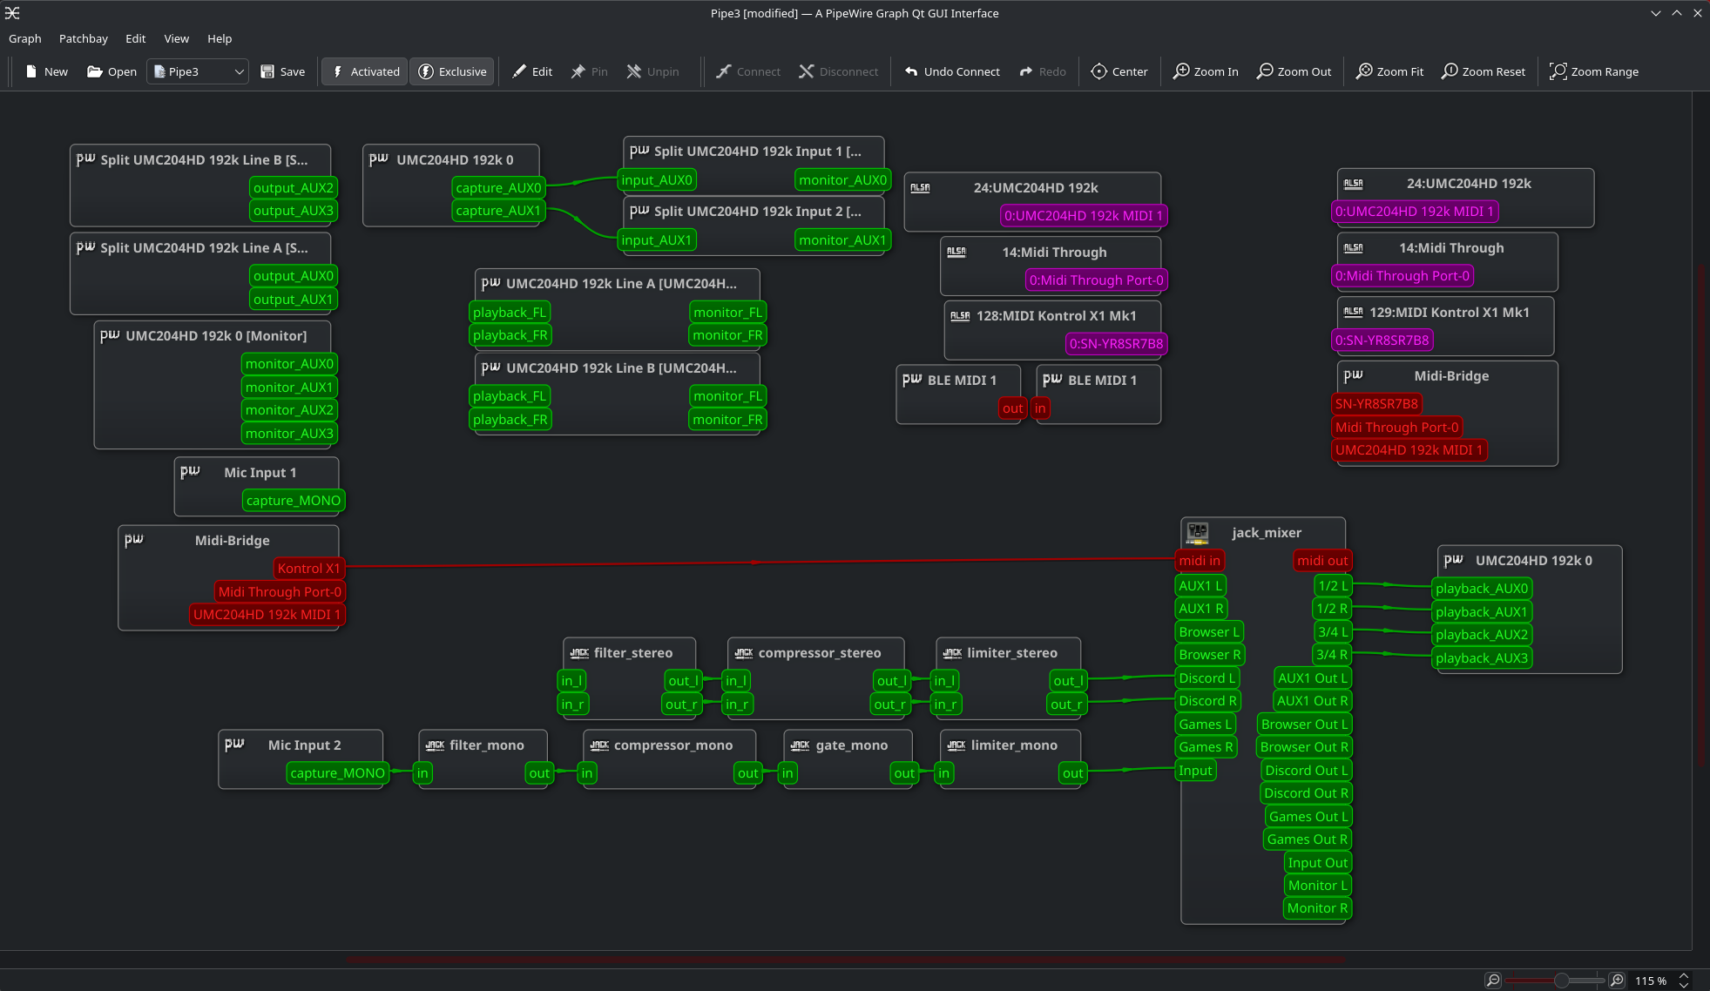Click the Undo Connect arrow
The width and height of the screenshot is (1710, 991).
click(x=911, y=71)
